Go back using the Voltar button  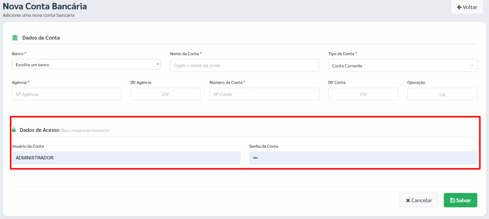tap(467, 7)
